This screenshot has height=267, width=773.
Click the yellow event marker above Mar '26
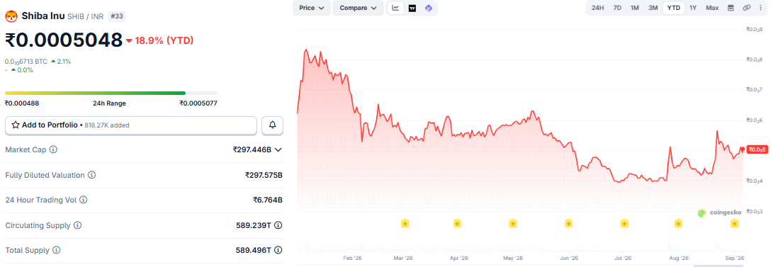(x=405, y=224)
